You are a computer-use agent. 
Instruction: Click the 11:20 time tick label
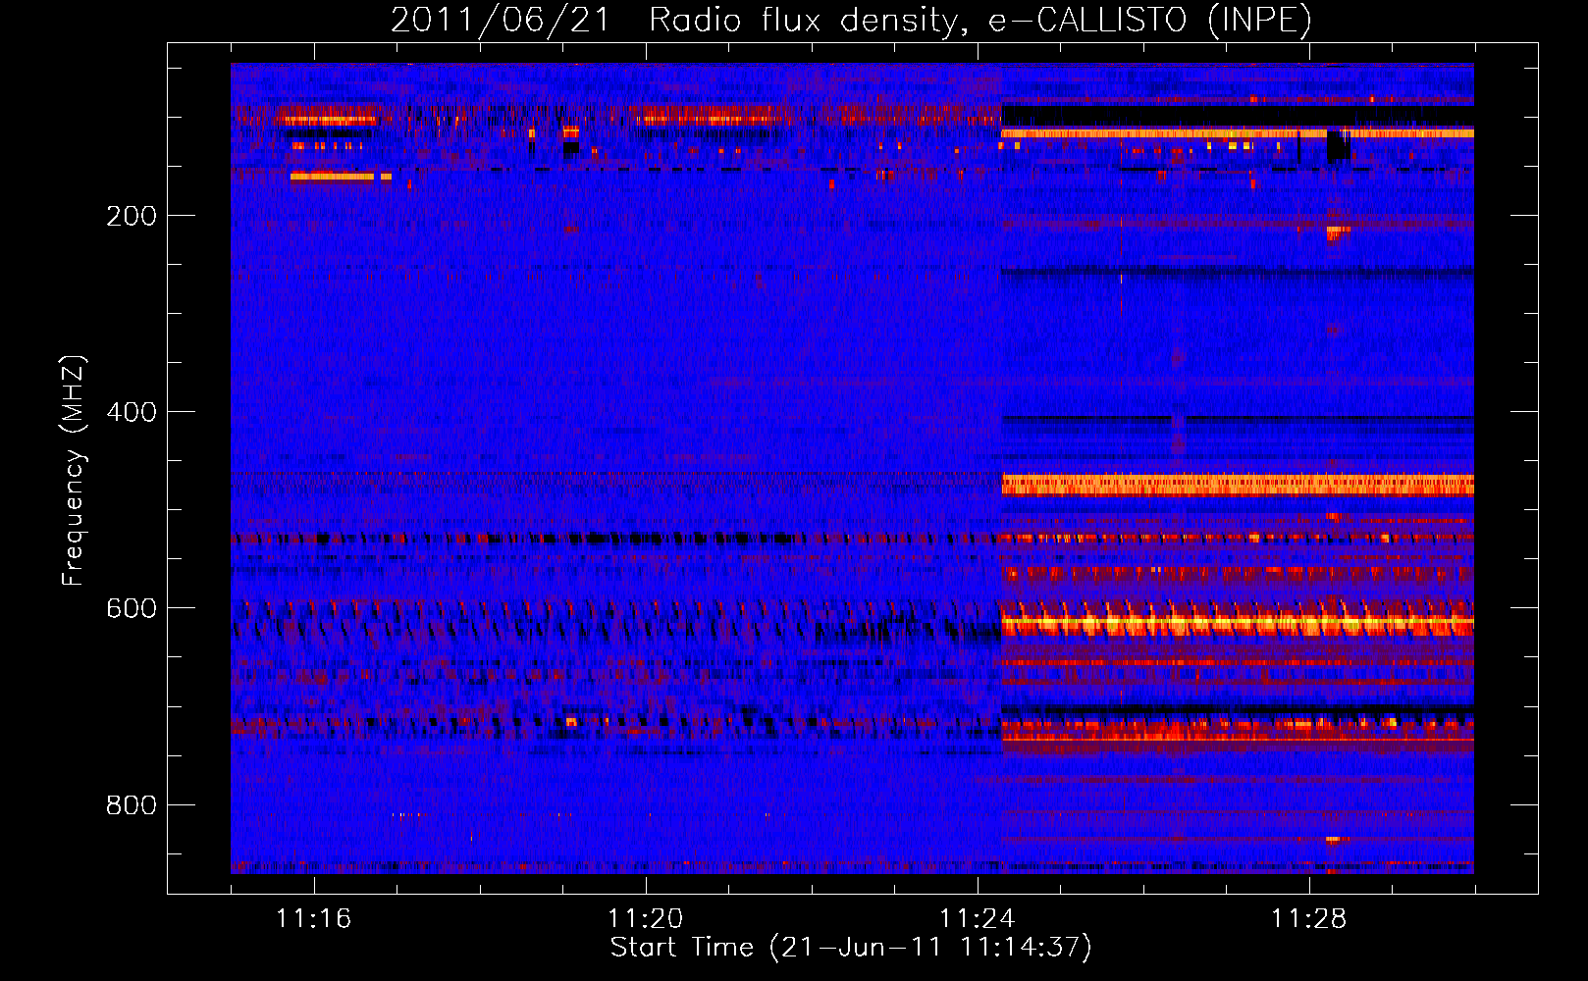click(645, 918)
